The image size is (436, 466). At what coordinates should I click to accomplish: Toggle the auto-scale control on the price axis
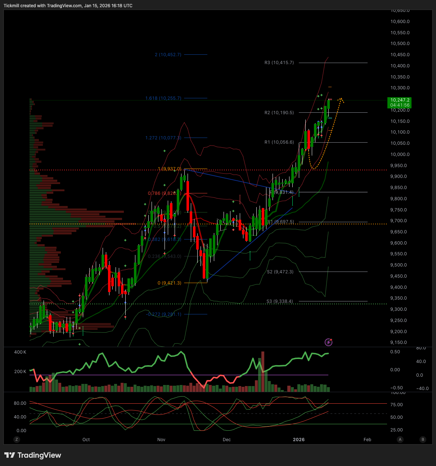pos(400,439)
